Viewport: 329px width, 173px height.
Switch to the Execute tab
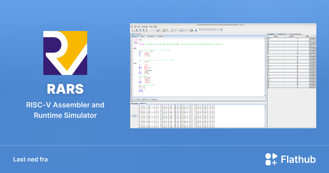(x=139, y=34)
